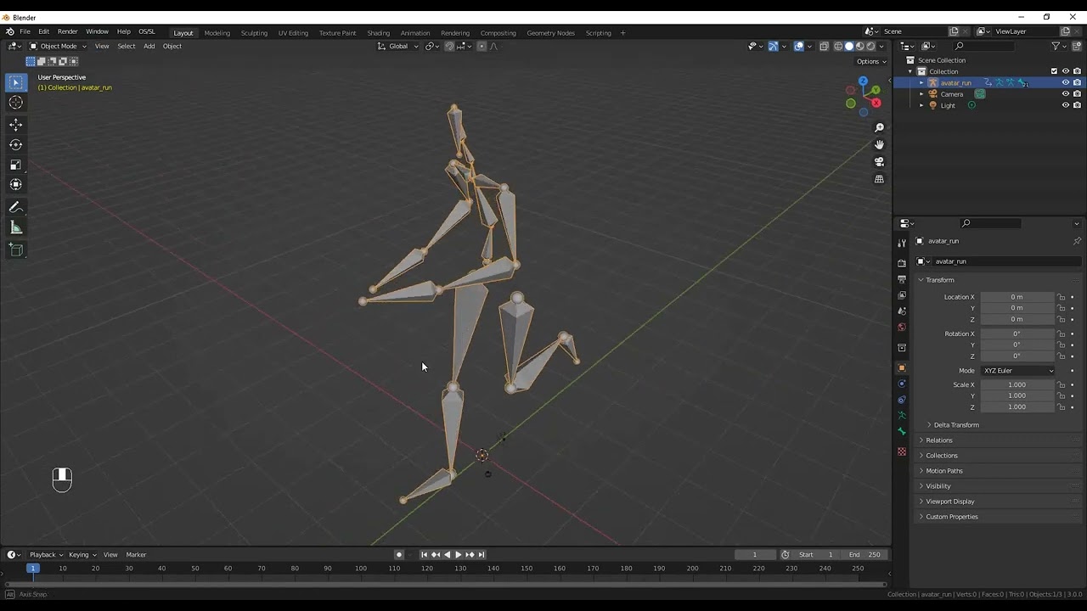Disable avatar_run in renders
Screen dimensions: 1087x611
(1077, 83)
